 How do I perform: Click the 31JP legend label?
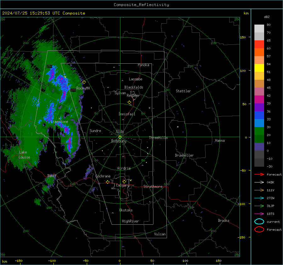(270, 206)
